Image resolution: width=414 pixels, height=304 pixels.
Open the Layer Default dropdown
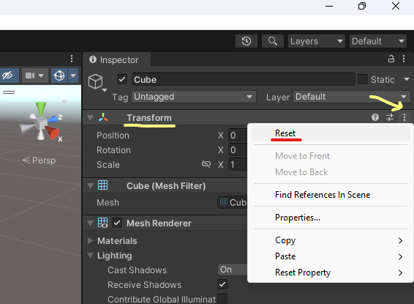[351, 97]
